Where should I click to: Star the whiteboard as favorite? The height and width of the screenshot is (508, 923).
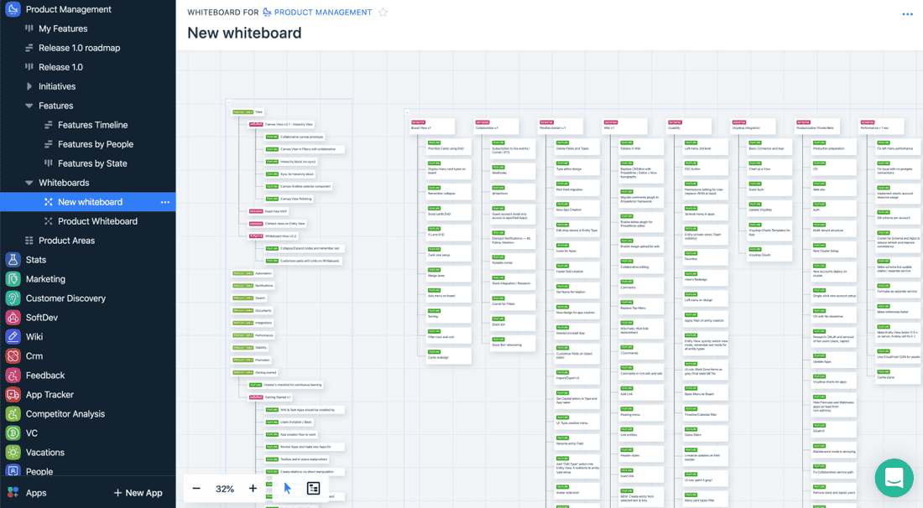(x=383, y=13)
